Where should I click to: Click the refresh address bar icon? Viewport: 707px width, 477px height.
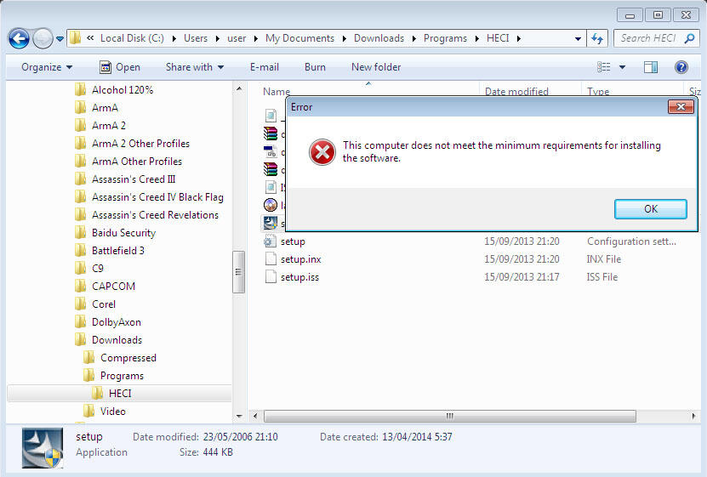coord(597,38)
